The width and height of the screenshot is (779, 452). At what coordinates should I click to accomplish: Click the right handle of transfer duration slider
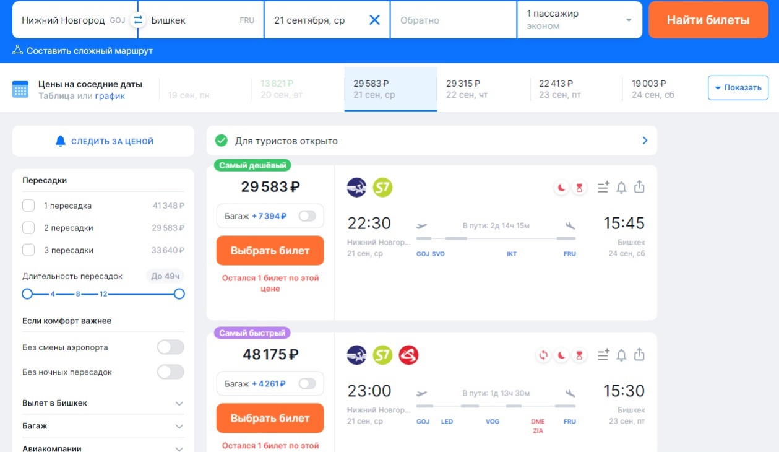(179, 293)
